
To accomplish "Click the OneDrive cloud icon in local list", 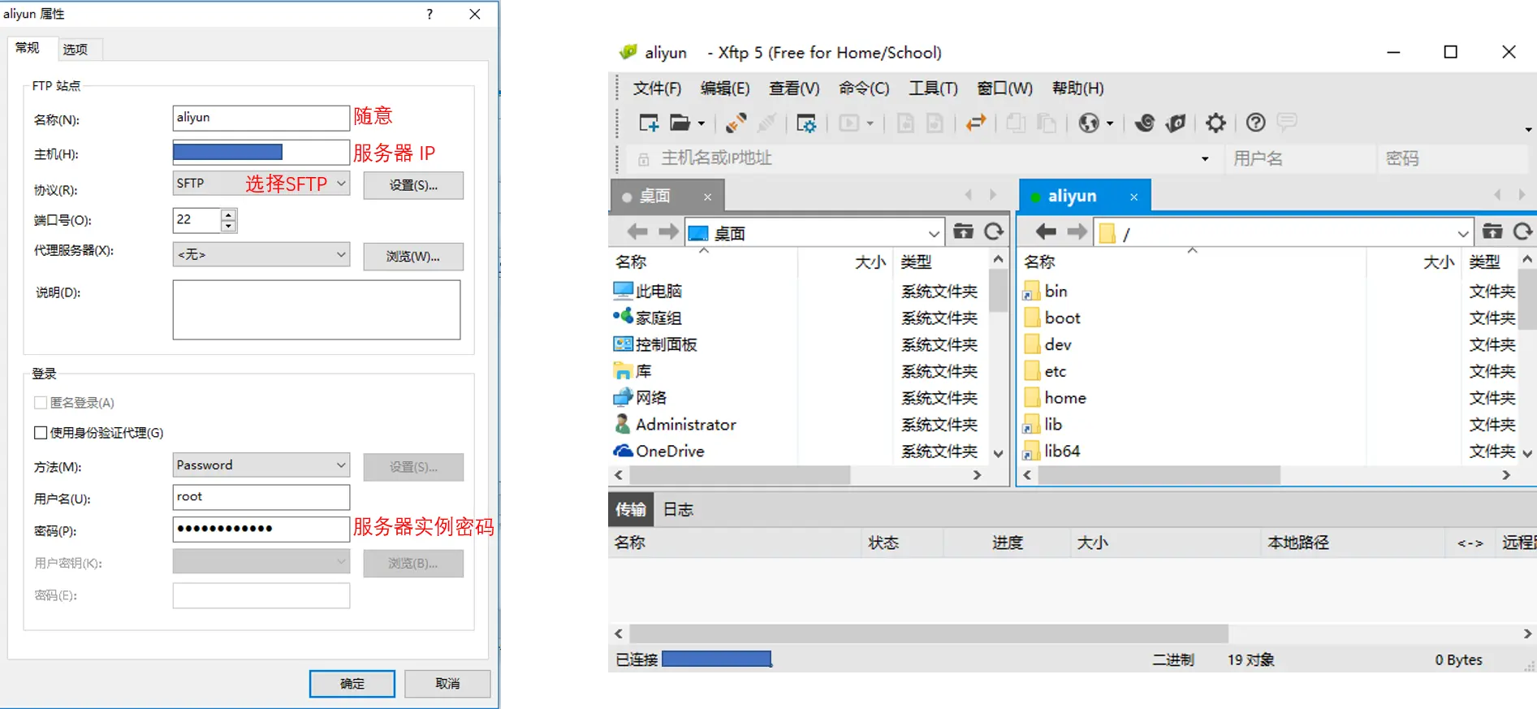I will tap(623, 450).
